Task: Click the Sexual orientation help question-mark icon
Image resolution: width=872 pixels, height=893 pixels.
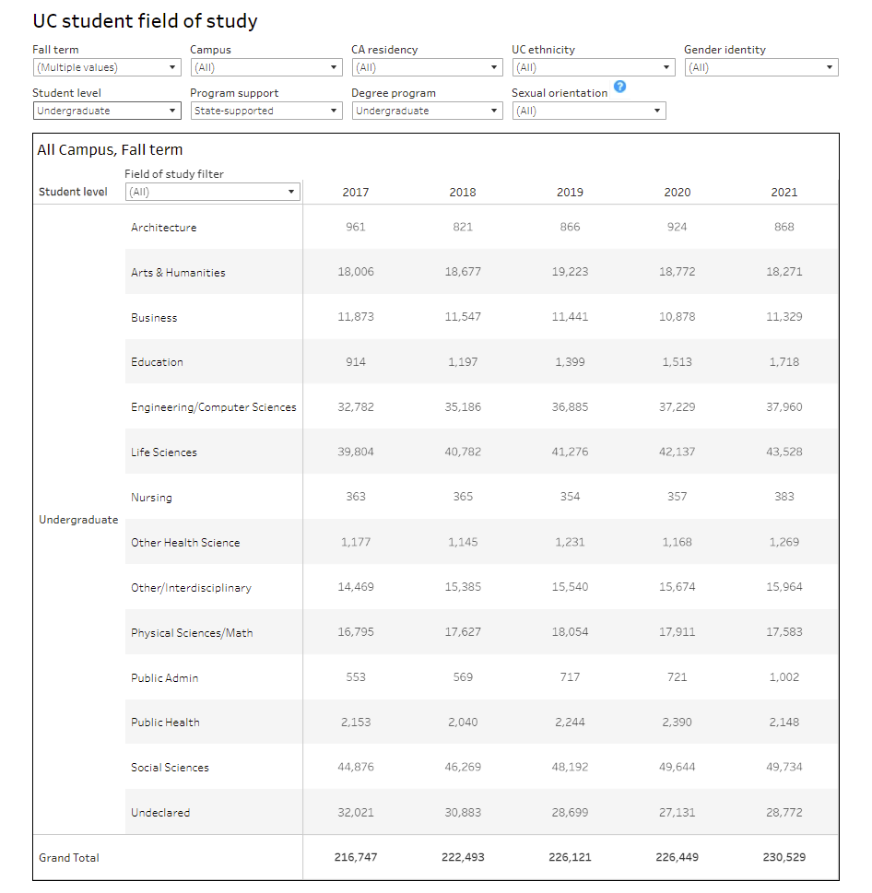Action: tap(619, 87)
